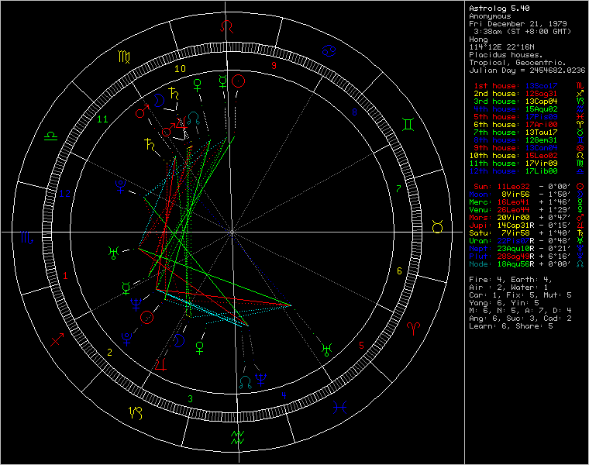Click the red Sagittarius arrow on the ring
The image size is (589, 465).
(58, 339)
